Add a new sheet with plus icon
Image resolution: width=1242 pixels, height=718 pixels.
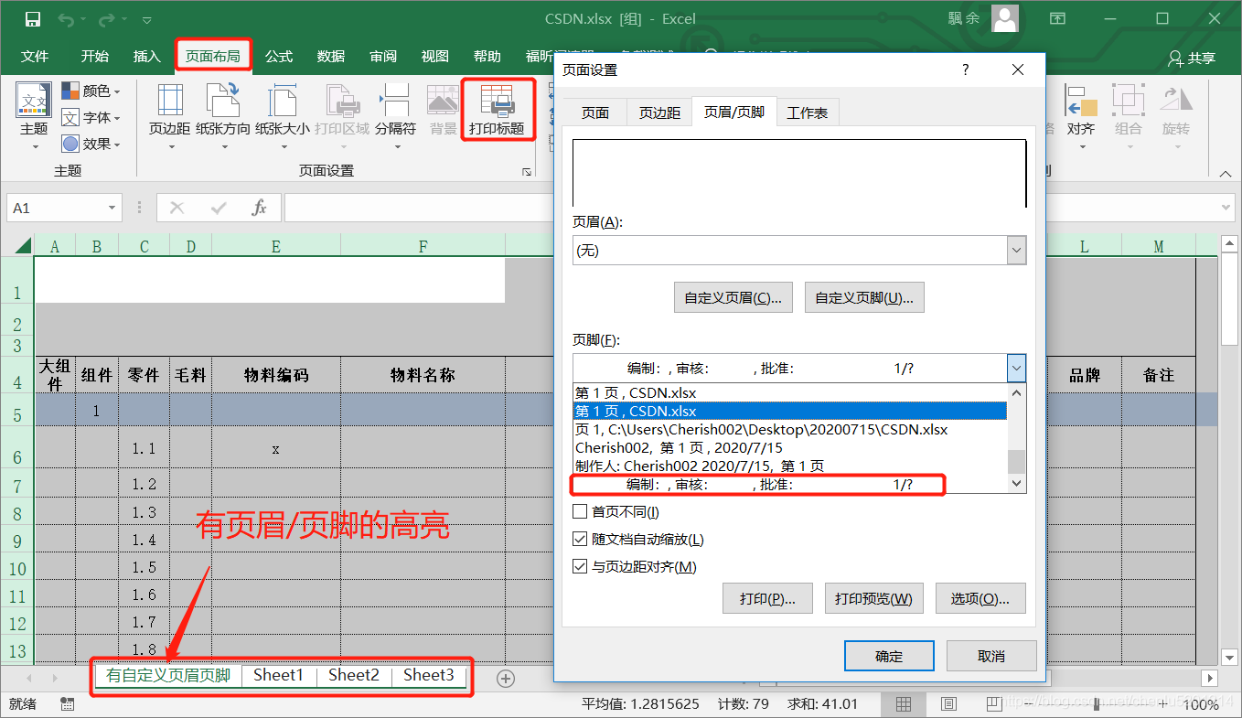click(x=506, y=678)
